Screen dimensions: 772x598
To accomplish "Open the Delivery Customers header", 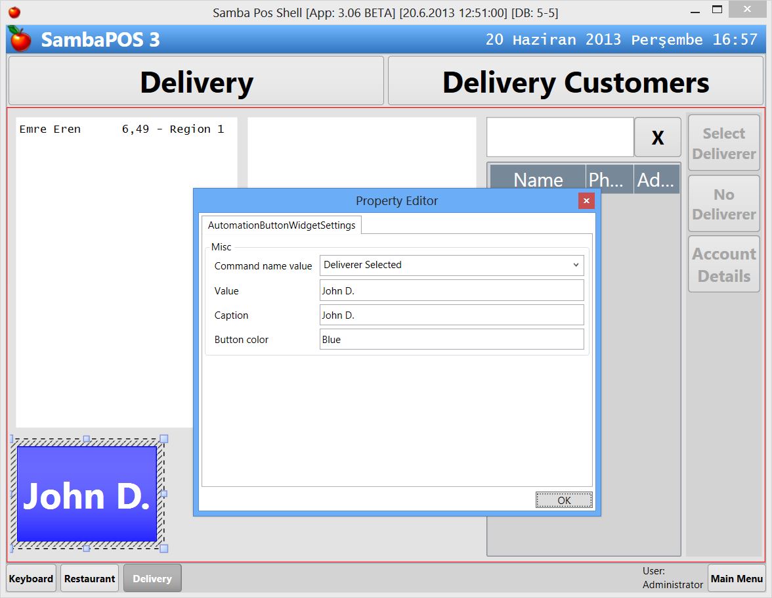I will coord(575,80).
